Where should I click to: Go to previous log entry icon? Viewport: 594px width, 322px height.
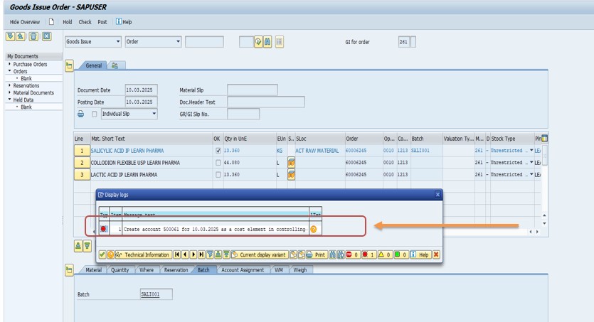coord(185,254)
